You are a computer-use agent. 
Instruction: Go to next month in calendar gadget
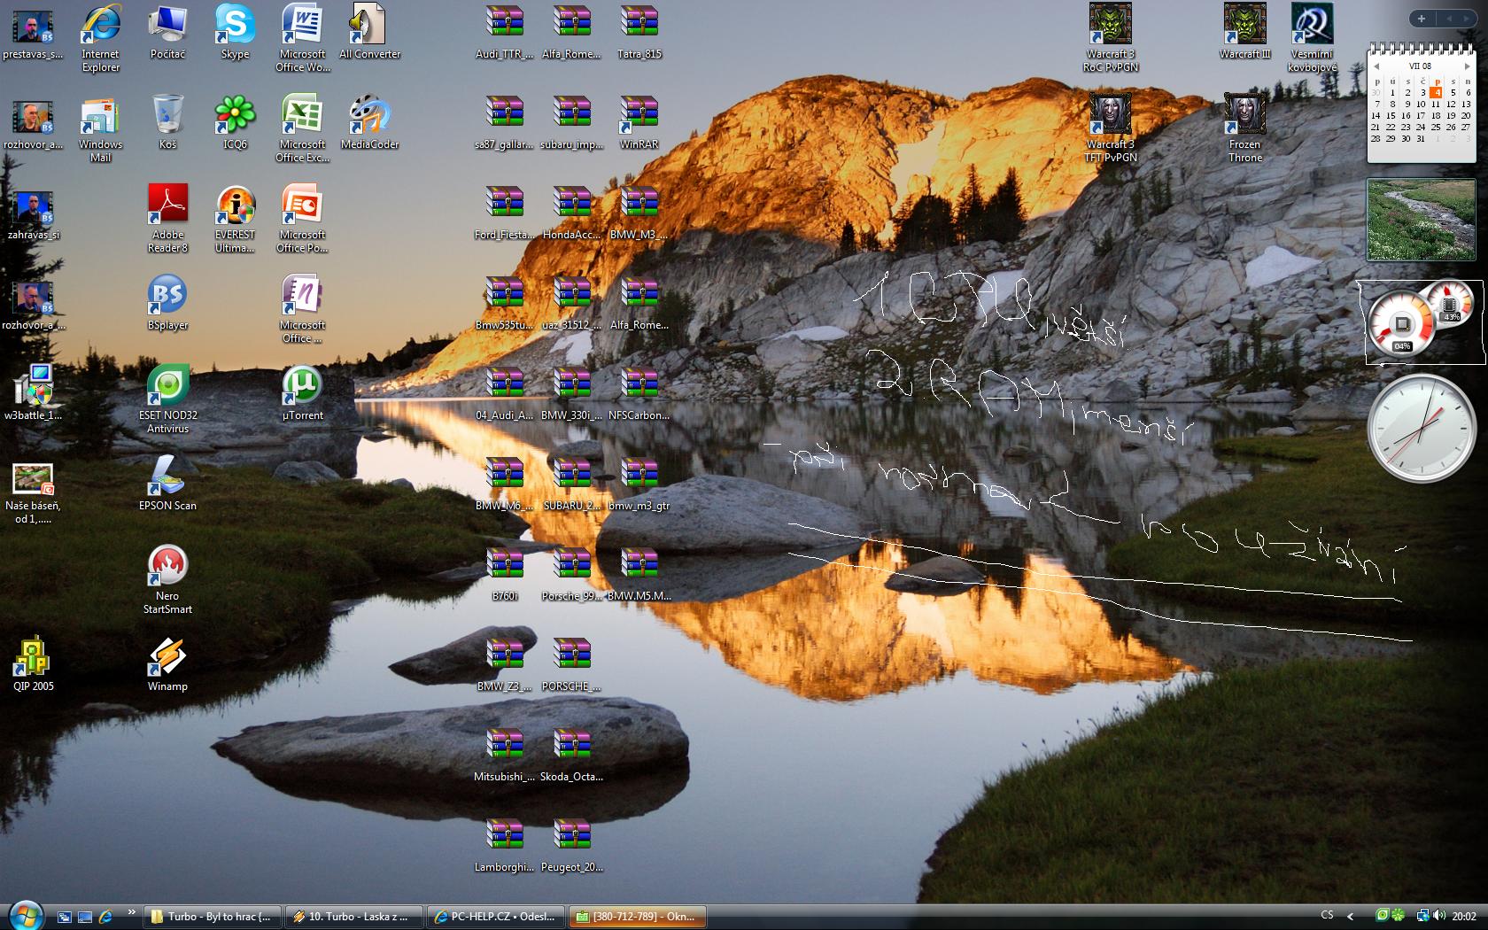click(x=1467, y=66)
